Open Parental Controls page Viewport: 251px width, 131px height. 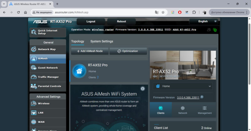coord(48,86)
